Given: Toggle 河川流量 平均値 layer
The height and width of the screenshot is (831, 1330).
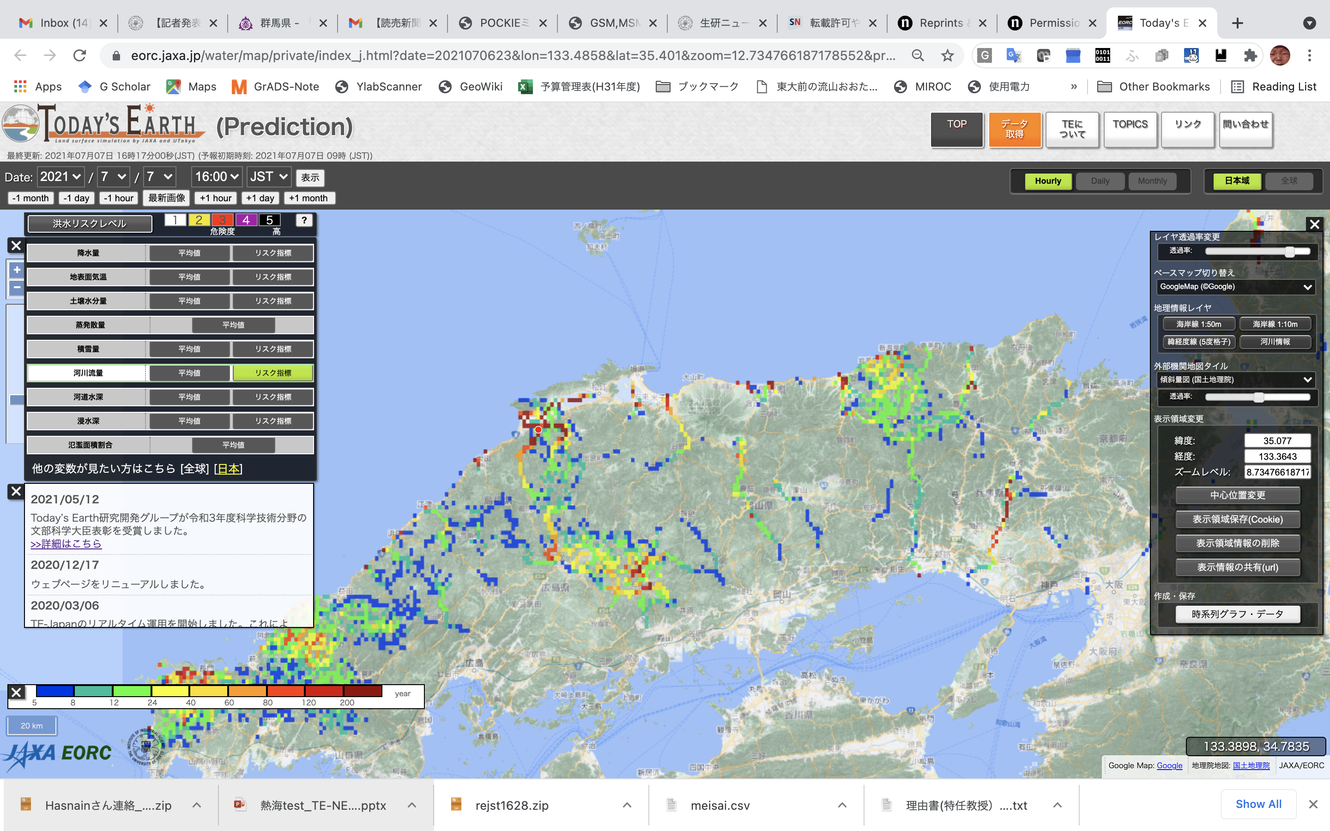Looking at the screenshot, I should click(x=190, y=373).
